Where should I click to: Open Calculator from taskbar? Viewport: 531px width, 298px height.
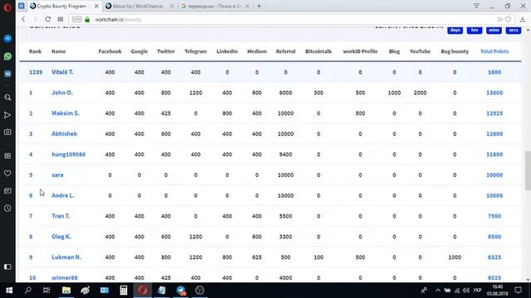[124, 291]
